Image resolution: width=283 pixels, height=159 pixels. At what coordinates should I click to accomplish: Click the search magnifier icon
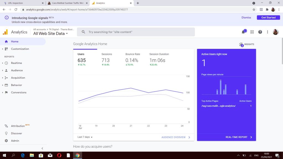[x=83, y=32]
